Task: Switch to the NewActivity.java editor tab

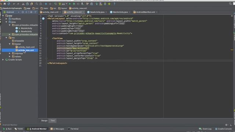Action: pyautogui.click(x=97, y=12)
